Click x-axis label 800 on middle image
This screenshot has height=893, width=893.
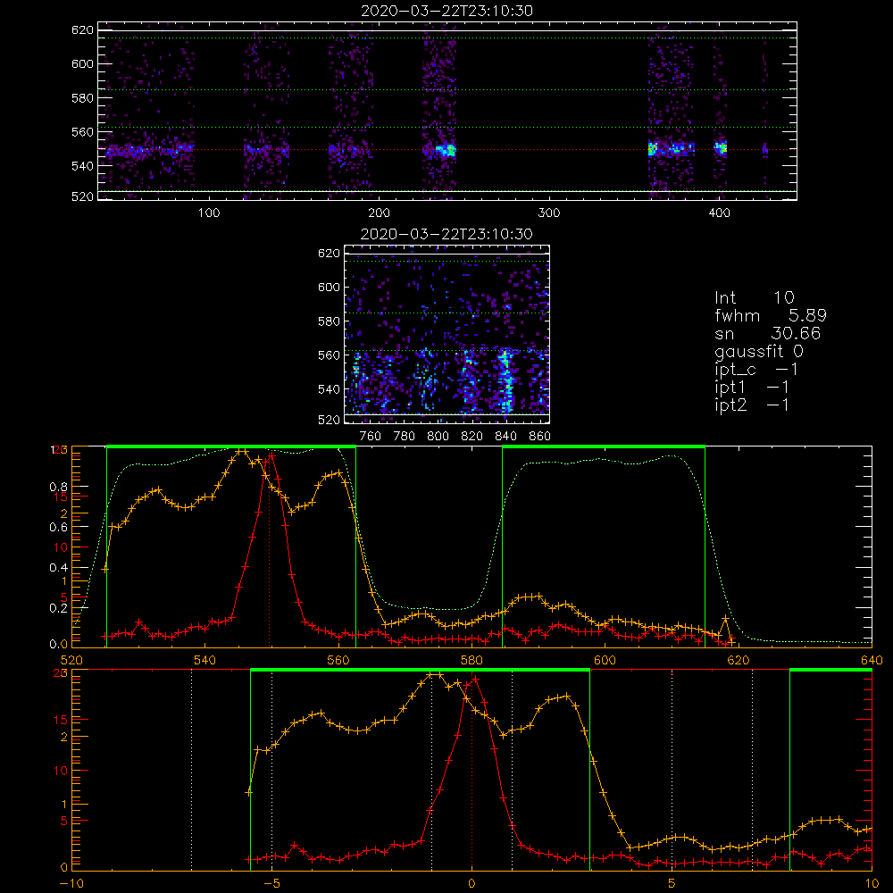tap(438, 437)
